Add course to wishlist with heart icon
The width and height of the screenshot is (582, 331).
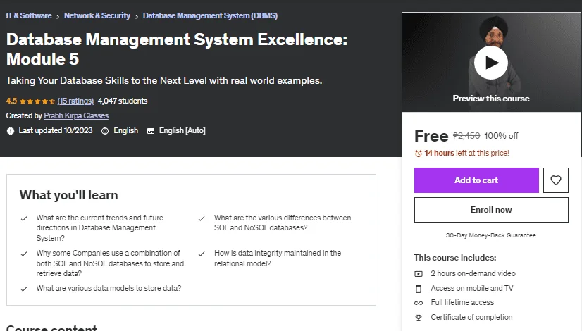(556, 180)
